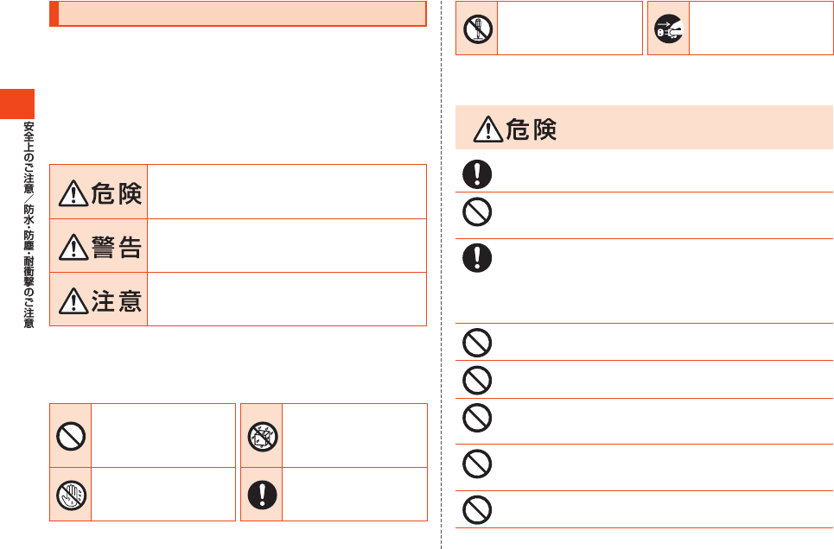Click the vertical 安全上のご注意 side tab text

tap(29, 157)
